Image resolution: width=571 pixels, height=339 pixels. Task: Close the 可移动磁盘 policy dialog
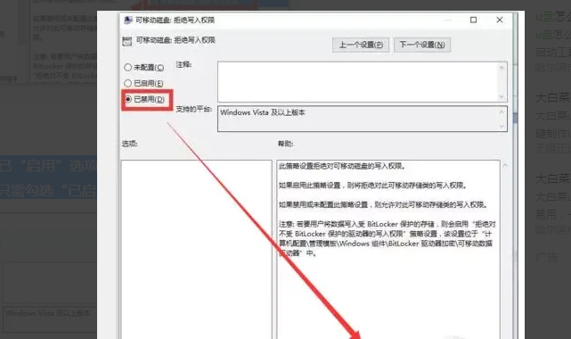point(500,20)
